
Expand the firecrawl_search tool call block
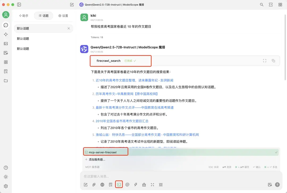[x=185, y=61]
